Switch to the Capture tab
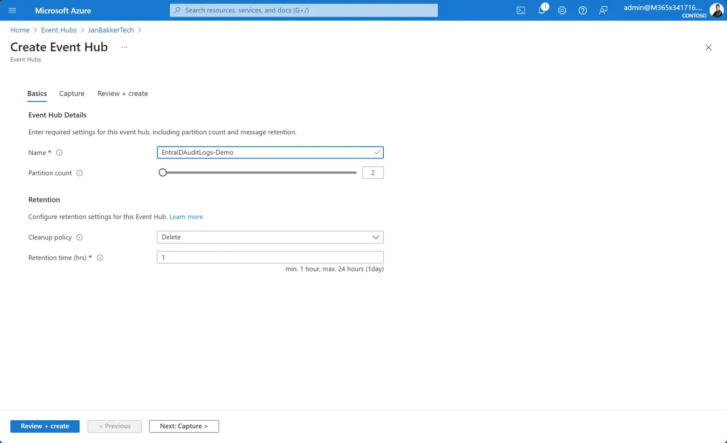The image size is (727, 443). point(72,93)
